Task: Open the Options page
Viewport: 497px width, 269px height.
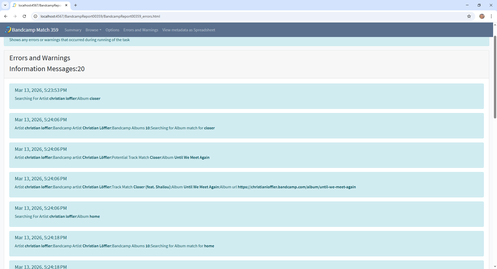Action: 112,30
